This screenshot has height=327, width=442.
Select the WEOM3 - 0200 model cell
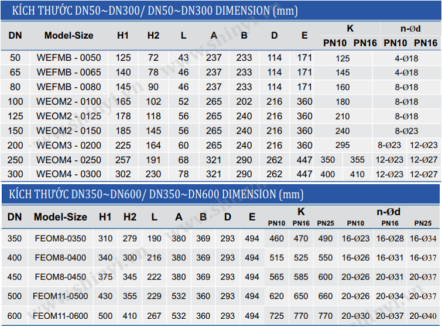click(68, 145)
